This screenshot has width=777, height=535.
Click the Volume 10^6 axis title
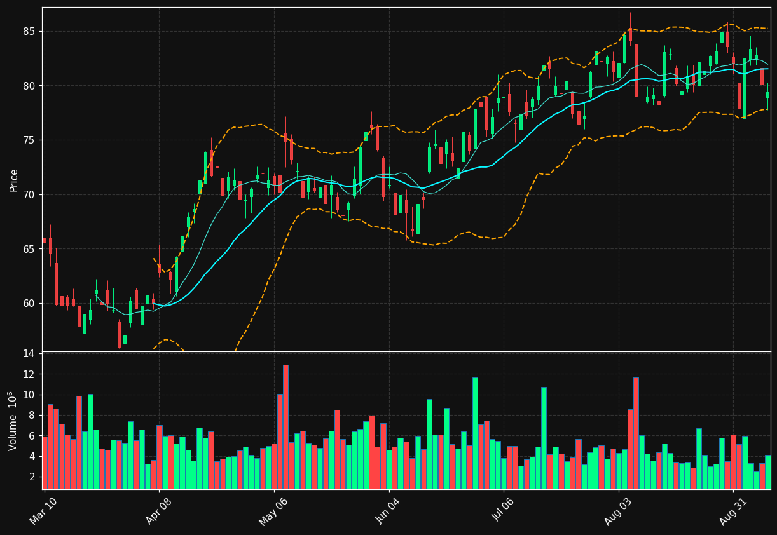(13, 421)
